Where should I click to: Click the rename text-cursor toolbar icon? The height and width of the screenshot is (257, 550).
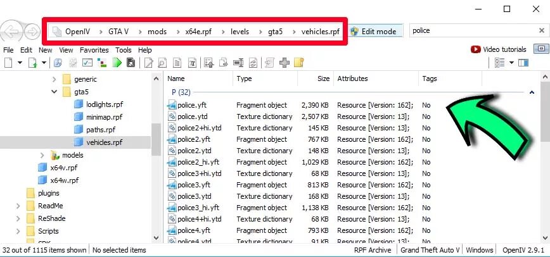238,63
